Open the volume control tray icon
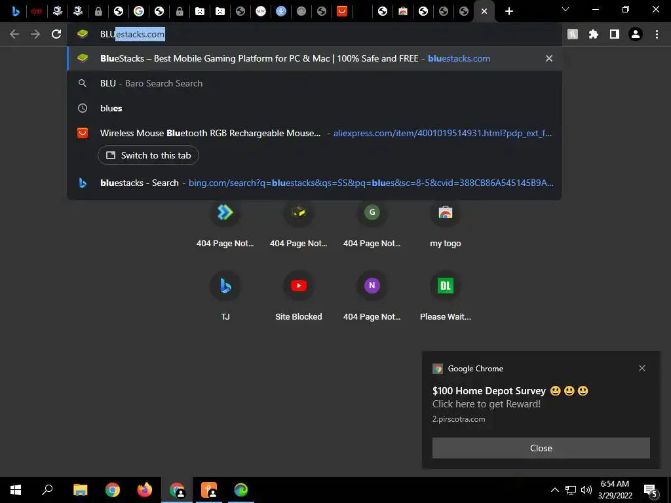The image size is (671, 503). point(586,490)
